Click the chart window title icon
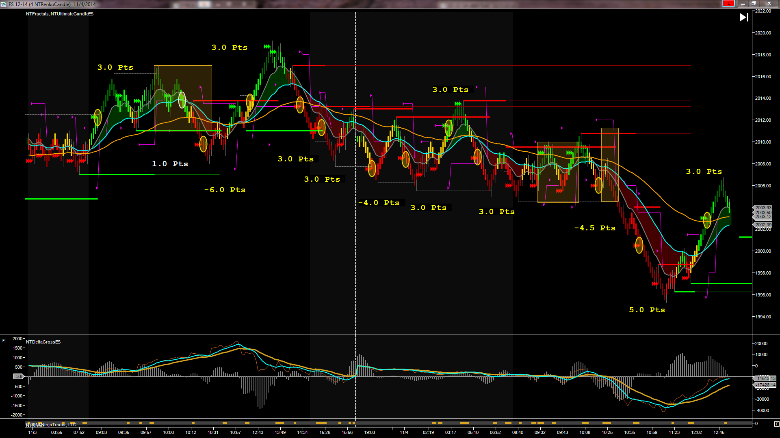The image size is (780, 438). [x=4, y=4]
